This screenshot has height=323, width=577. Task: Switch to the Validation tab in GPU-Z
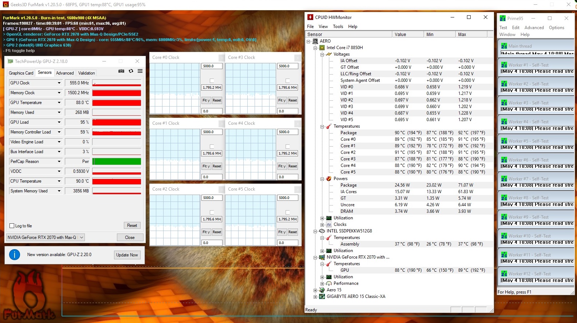pos(87,73)
